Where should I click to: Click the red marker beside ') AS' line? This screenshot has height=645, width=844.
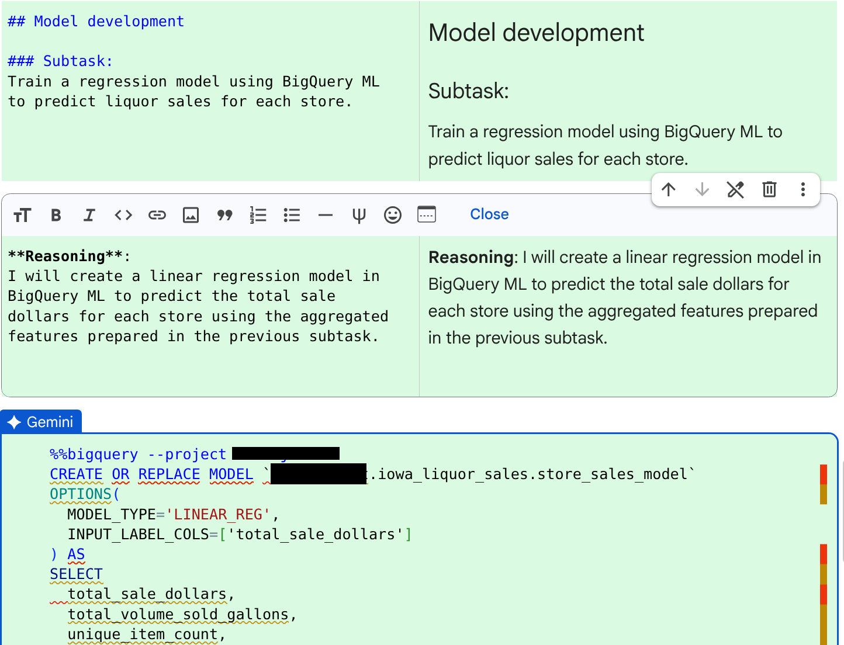click(x=823, y=554)
